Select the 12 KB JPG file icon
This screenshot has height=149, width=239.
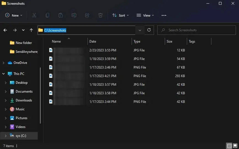click(51, 50)
